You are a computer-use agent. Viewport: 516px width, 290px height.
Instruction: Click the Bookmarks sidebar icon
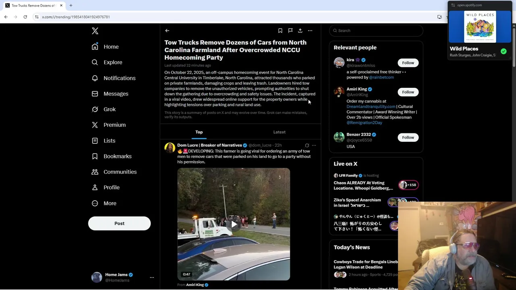click(95, 156)
